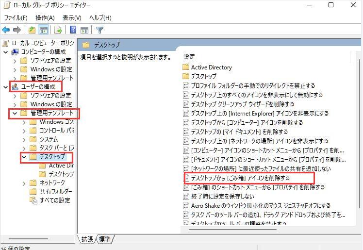Image resolution: width=363 pixels, height=250 pixels.
Task: Open the 操作(A) menu
Action: (45, 17)
